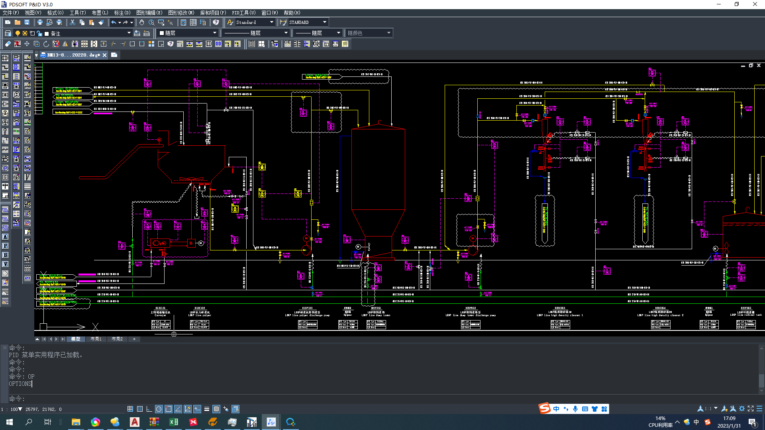This screenshot has height=430, width=765.
Task: Click the workspace settings gear icon
Action: (742, 408)
